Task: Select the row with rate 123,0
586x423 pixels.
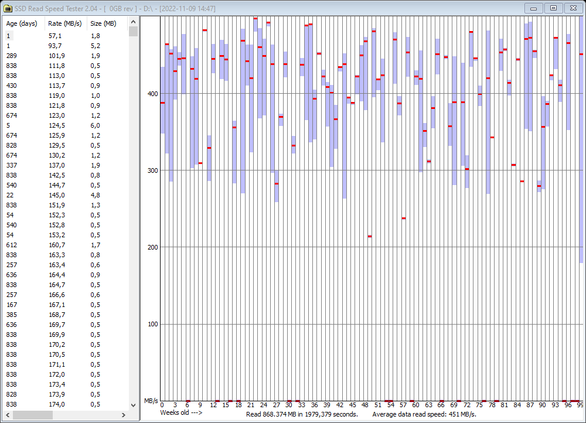Action: [66, 115]
